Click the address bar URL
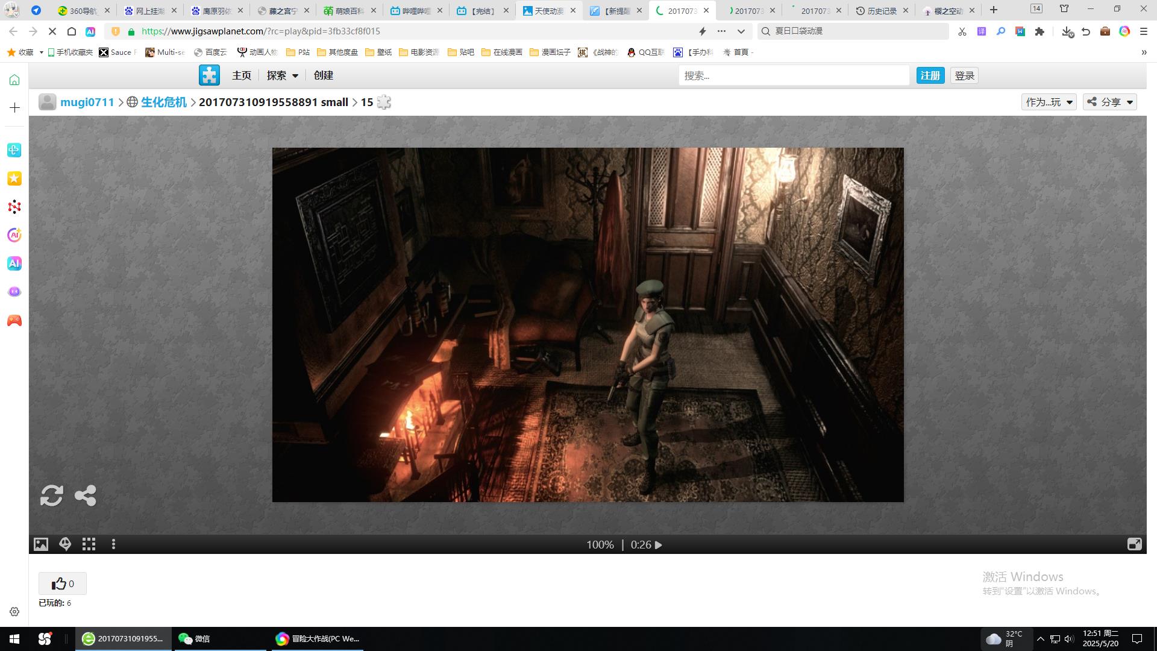Screen dimensions: 1157x651 tap(261, 31)
